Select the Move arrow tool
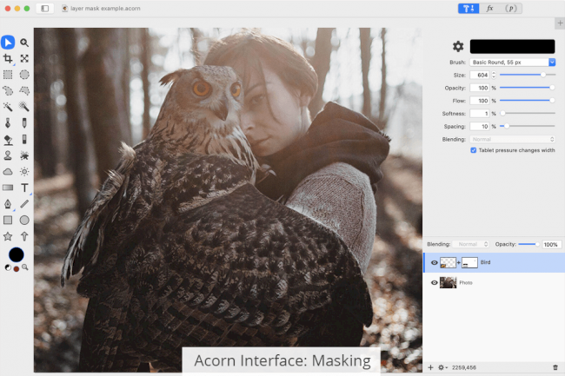 tap(8, 43)
